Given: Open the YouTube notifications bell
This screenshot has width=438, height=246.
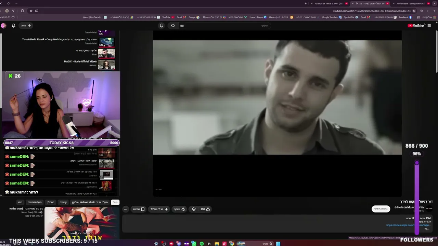Looking at the screenshot, I should pos(14,26).
